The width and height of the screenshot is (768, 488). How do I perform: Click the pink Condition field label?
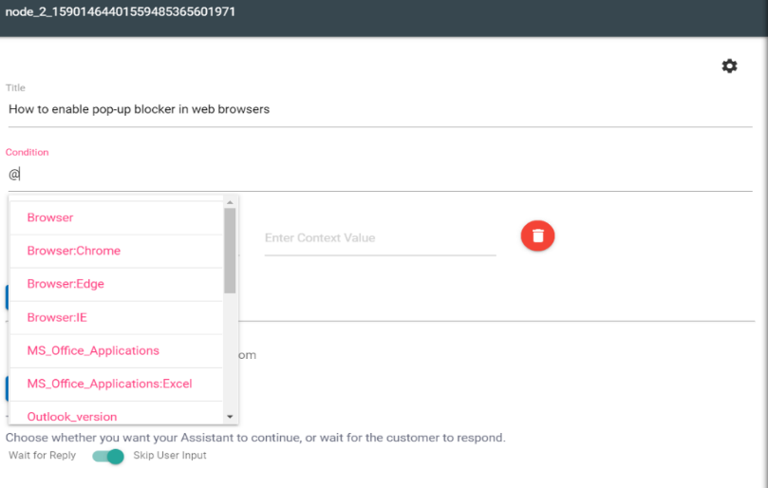pyautogui.click(x=28, y=152)
